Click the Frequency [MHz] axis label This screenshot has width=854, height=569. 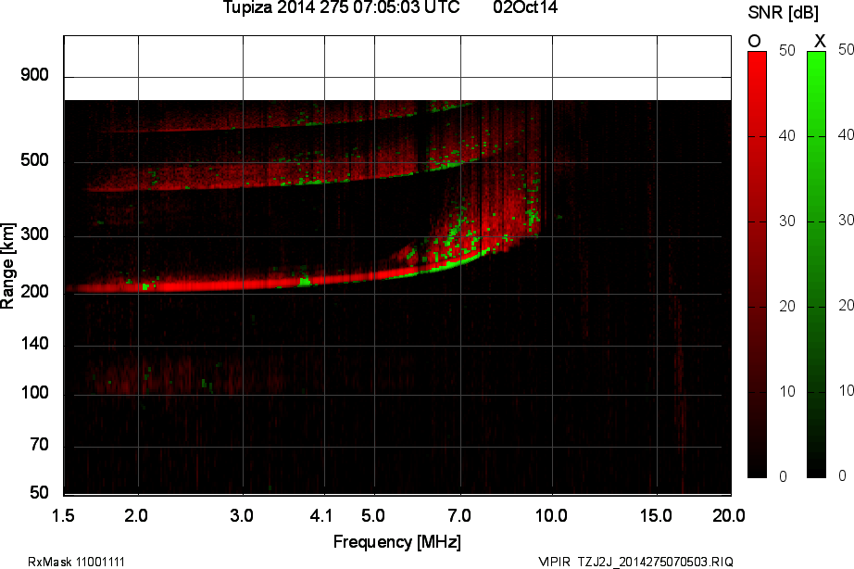[397, 541]
